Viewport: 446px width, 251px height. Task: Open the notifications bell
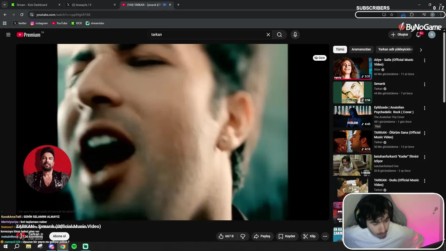418,35
